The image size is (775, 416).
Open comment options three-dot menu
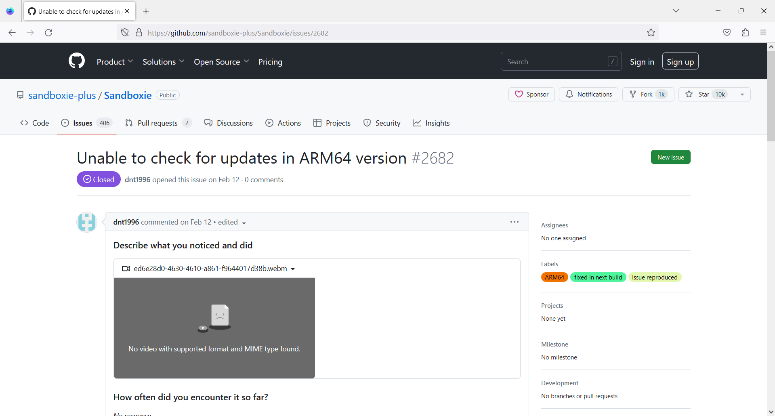(514, 222)
